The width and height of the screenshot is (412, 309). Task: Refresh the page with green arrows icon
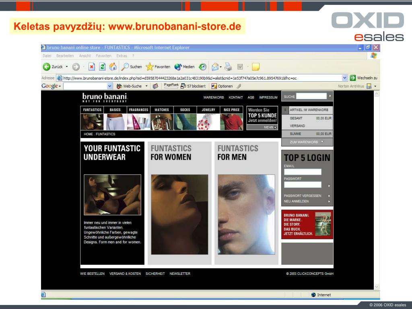[x=102, y=67]
